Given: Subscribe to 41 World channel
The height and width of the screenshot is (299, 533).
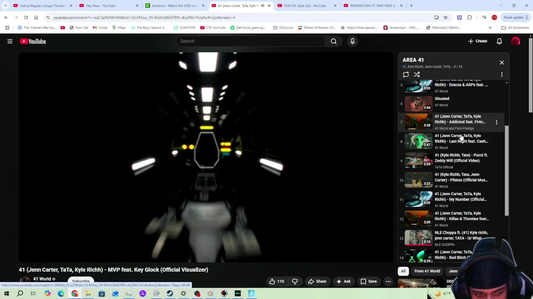Looking at the screenshot, I should point(81,281).
